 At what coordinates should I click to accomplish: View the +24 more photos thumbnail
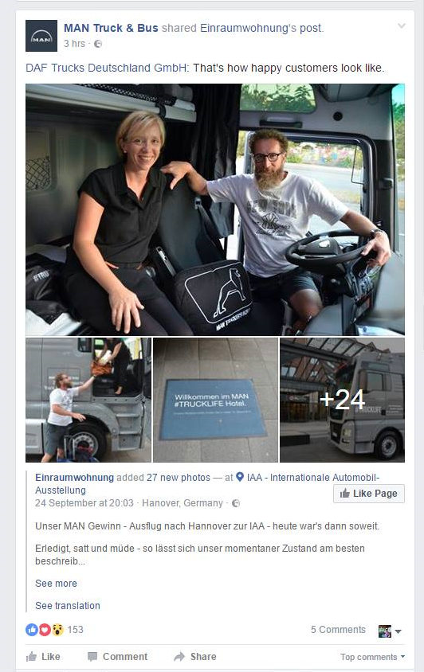pos(342,400)
